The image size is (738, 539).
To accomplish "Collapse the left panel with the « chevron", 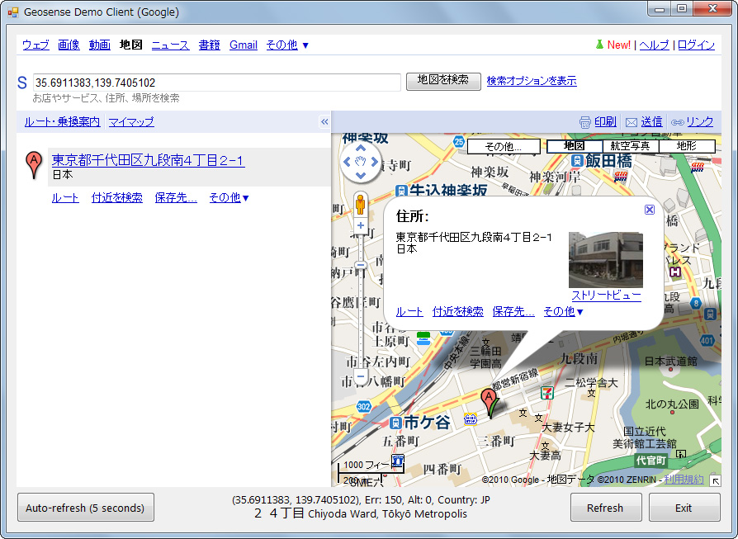I will 324,121.
